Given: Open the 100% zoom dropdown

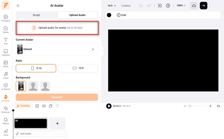Looking at the screenshot, I should (x=181, y=5).
